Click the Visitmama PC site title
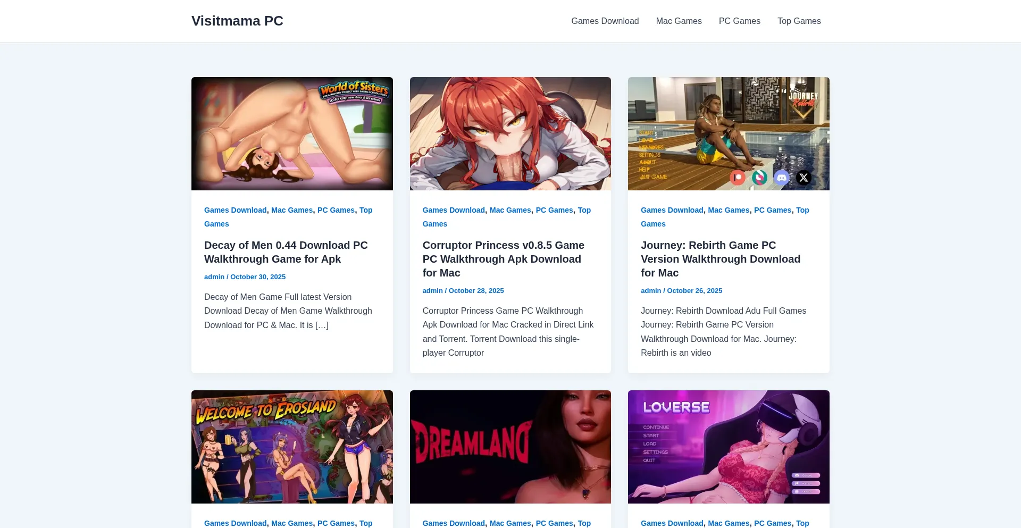Image resolution: width=1021 pixels, height=528 pixels. pos(237,21)
